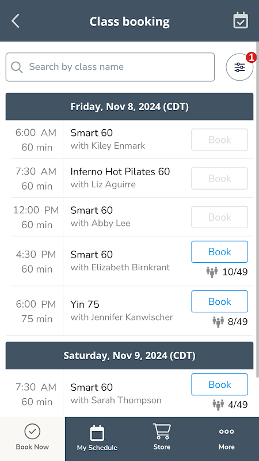Image resolution: width=259 pixels, height=461 pixels.
Task: Tap the Book Now checkmark icon
Action: pyautogui.click(x=32, y=431)
